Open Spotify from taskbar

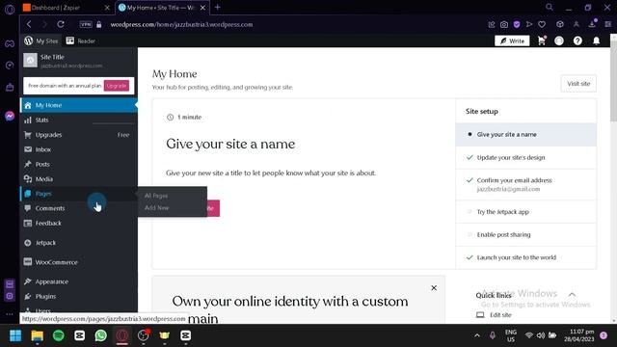59,335
